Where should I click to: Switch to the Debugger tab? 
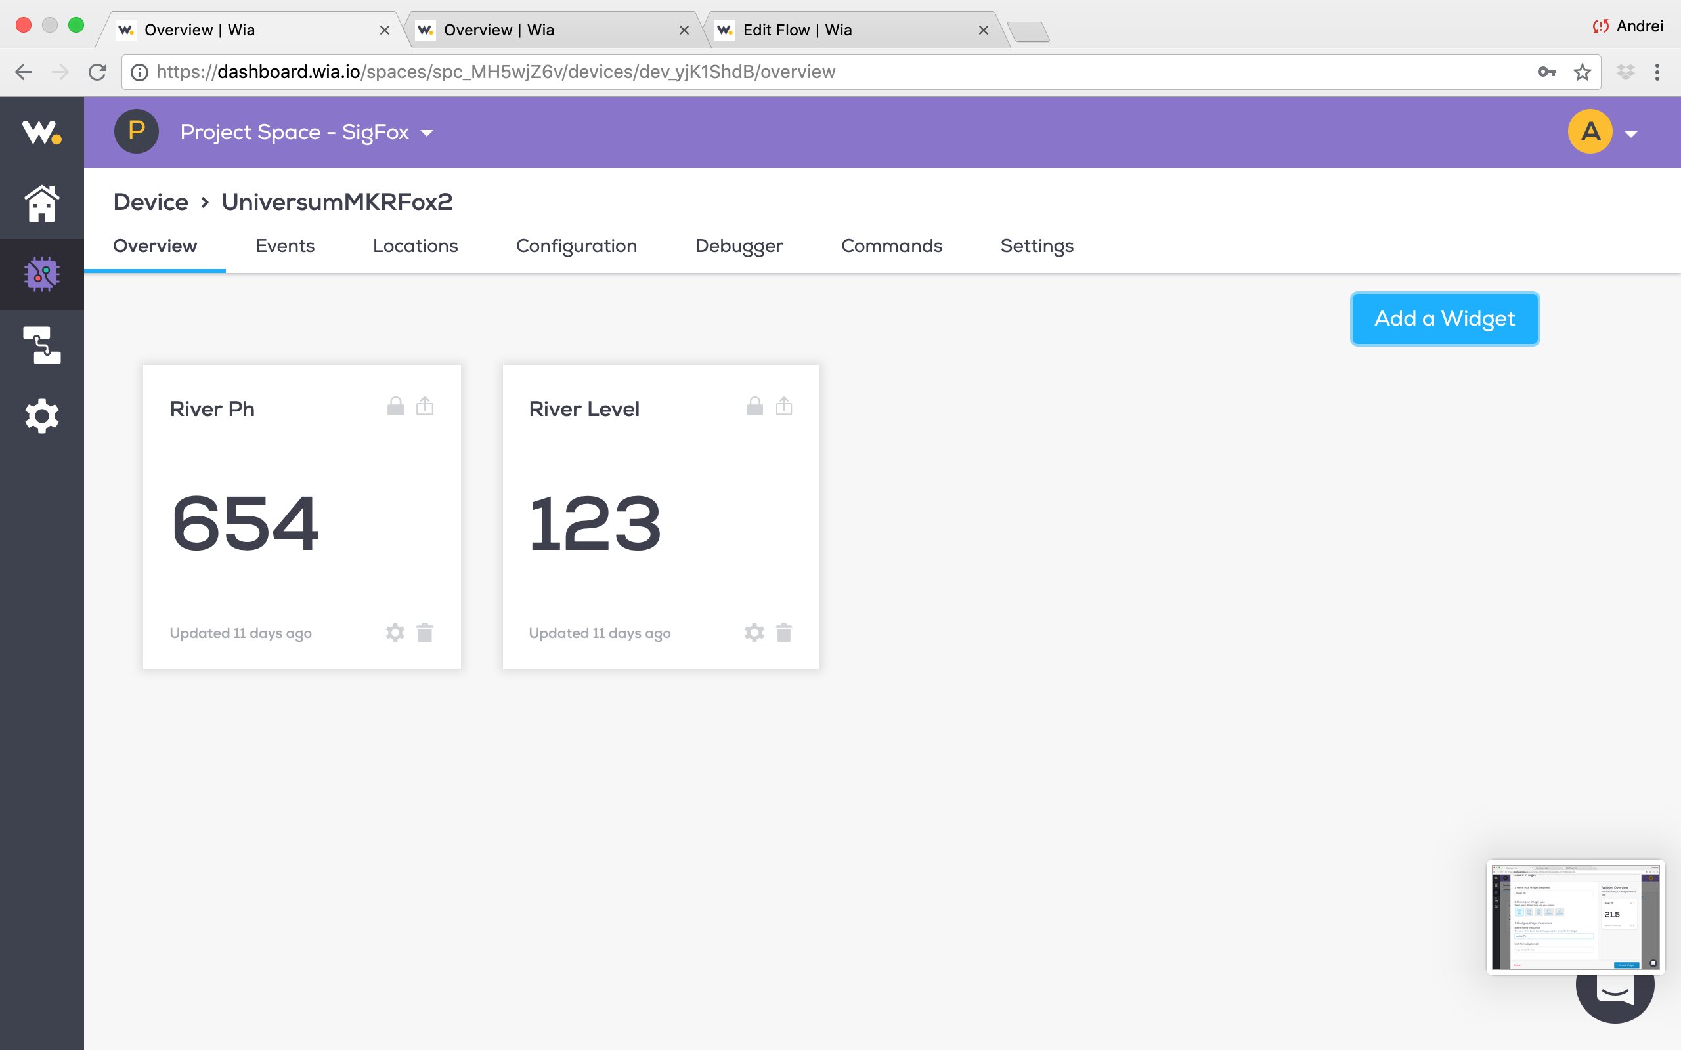click(x=738, y=246)
